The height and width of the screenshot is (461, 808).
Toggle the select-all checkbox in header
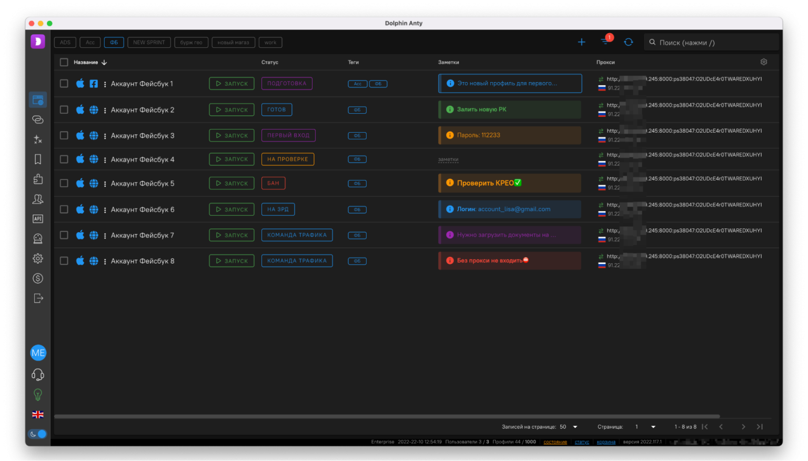[64, 62]
